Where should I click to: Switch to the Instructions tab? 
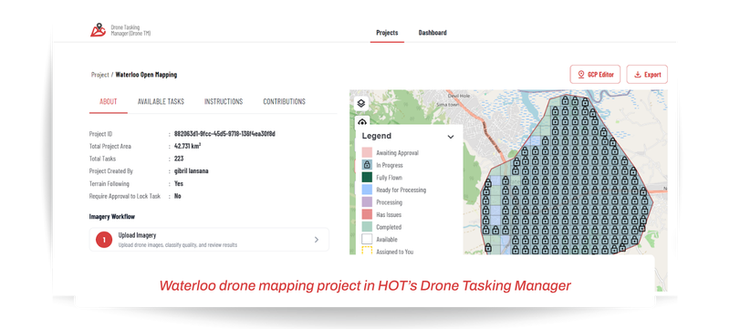[224, 101]
